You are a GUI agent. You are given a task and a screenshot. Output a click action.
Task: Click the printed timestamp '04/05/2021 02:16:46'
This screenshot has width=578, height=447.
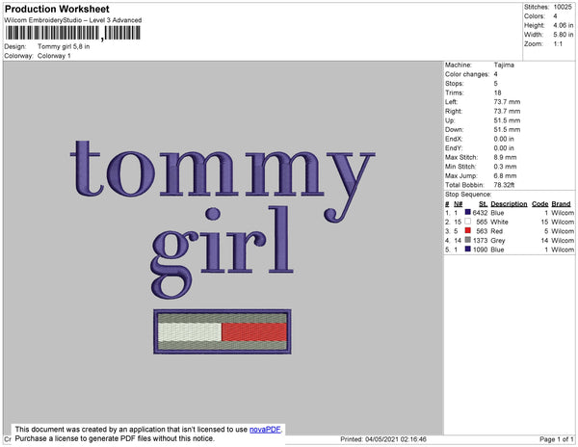tap(396, 439)
